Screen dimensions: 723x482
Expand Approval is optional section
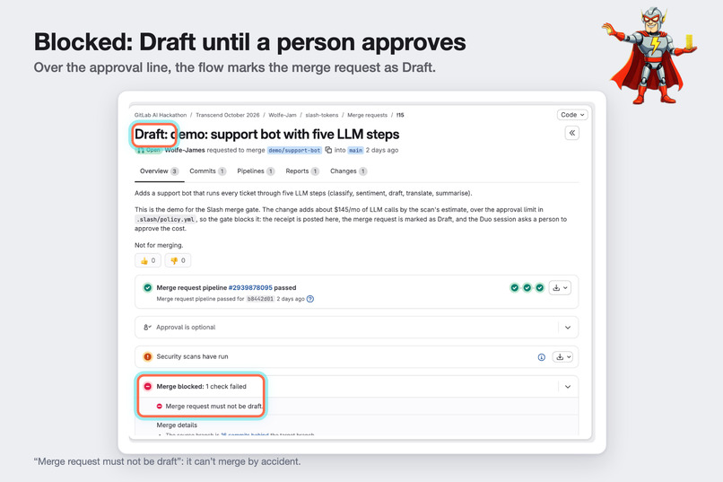568,328
